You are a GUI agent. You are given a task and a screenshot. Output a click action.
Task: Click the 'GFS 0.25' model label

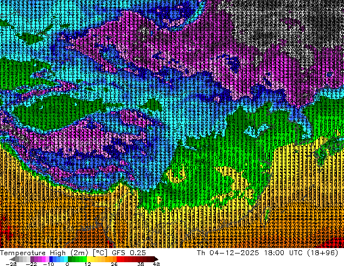click(x=129, y=253)
